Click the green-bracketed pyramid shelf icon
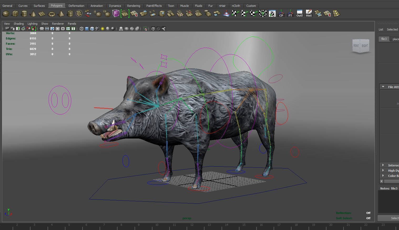Screen dimensions: 399x230 tap(125, 13)
